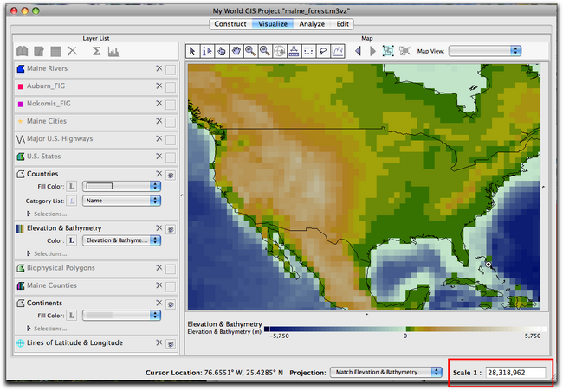The image size is (563, 390).
Task: Remove the Maine Rivers layer
Action: [159, 67]
